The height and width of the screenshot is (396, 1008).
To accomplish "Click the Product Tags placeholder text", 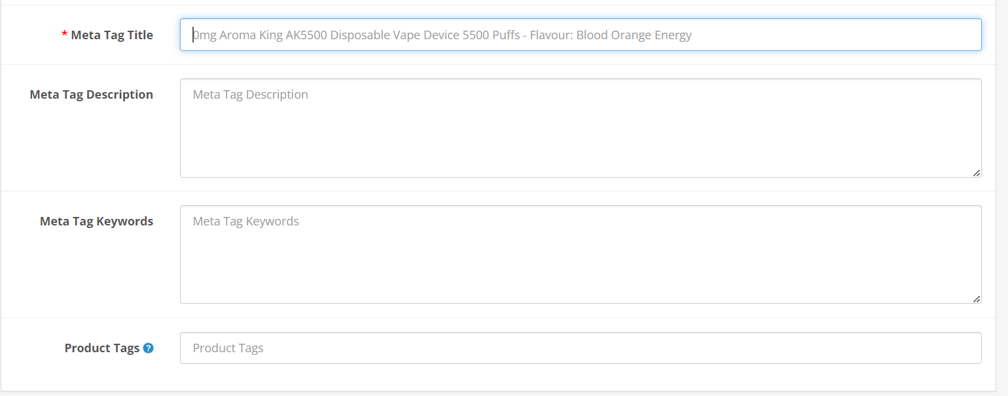I will pyautogui.click(x=228, y=348).
